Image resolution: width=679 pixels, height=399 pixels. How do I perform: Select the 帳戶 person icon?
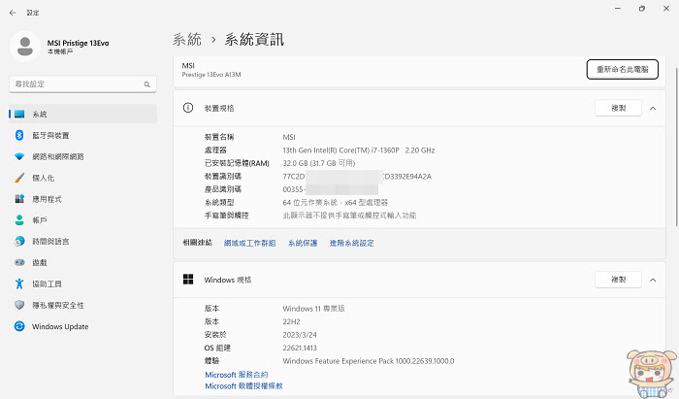[x=19, y=220]
